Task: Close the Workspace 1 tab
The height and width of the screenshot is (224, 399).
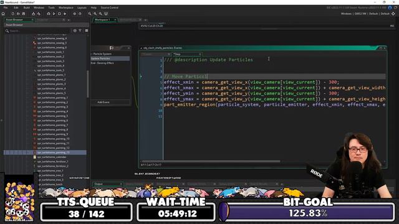Action: click(115, 20)
